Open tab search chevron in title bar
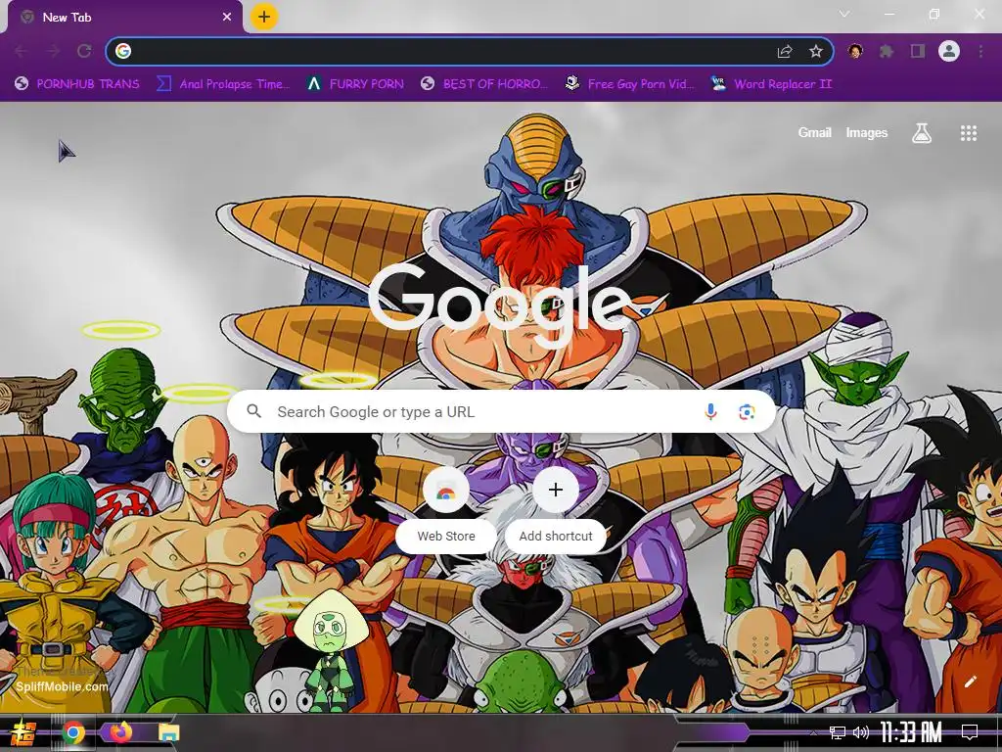The image size is (1002, 752). pos(844,14)
